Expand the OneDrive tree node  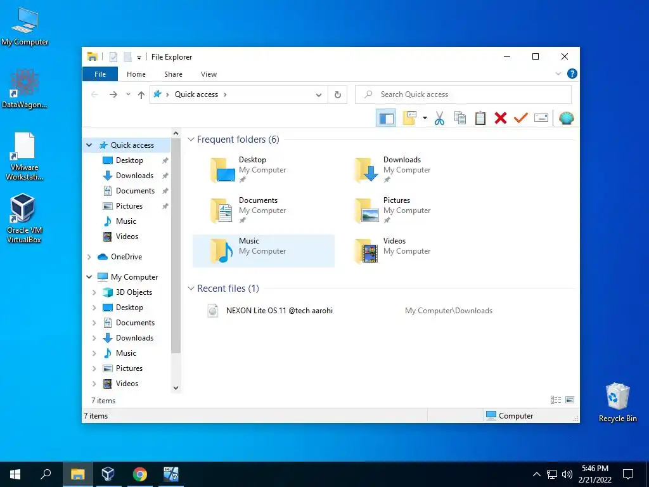(89, 257)
